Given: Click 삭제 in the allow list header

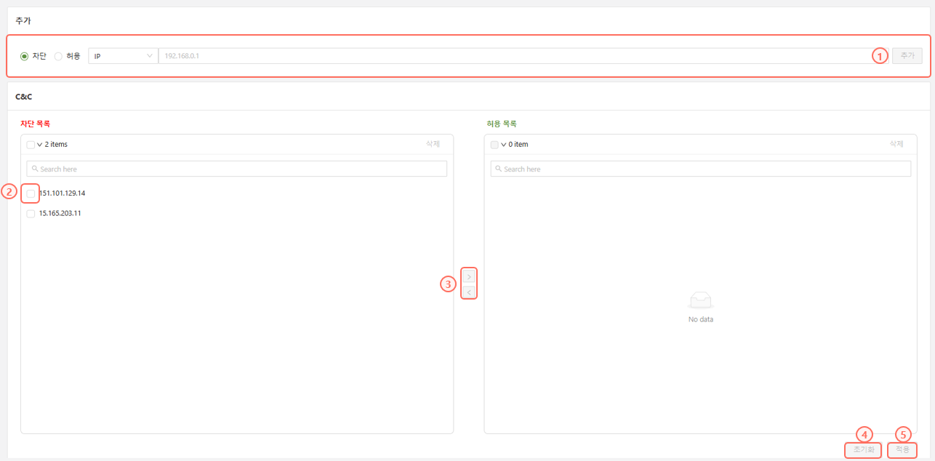Looking at the screenshot, I should [x=896, y=144].
